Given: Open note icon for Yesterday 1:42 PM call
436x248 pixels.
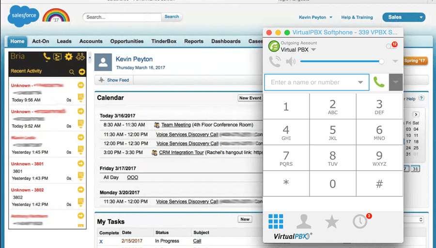Looking at the screenshot, I should pyautogui.click(x=80, y=202).
